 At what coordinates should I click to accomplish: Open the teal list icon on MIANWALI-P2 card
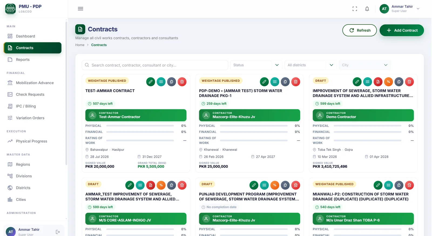tap(388, 185)
